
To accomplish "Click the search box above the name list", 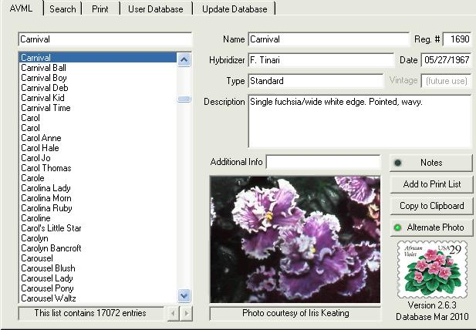I will [x=105, y=39].
